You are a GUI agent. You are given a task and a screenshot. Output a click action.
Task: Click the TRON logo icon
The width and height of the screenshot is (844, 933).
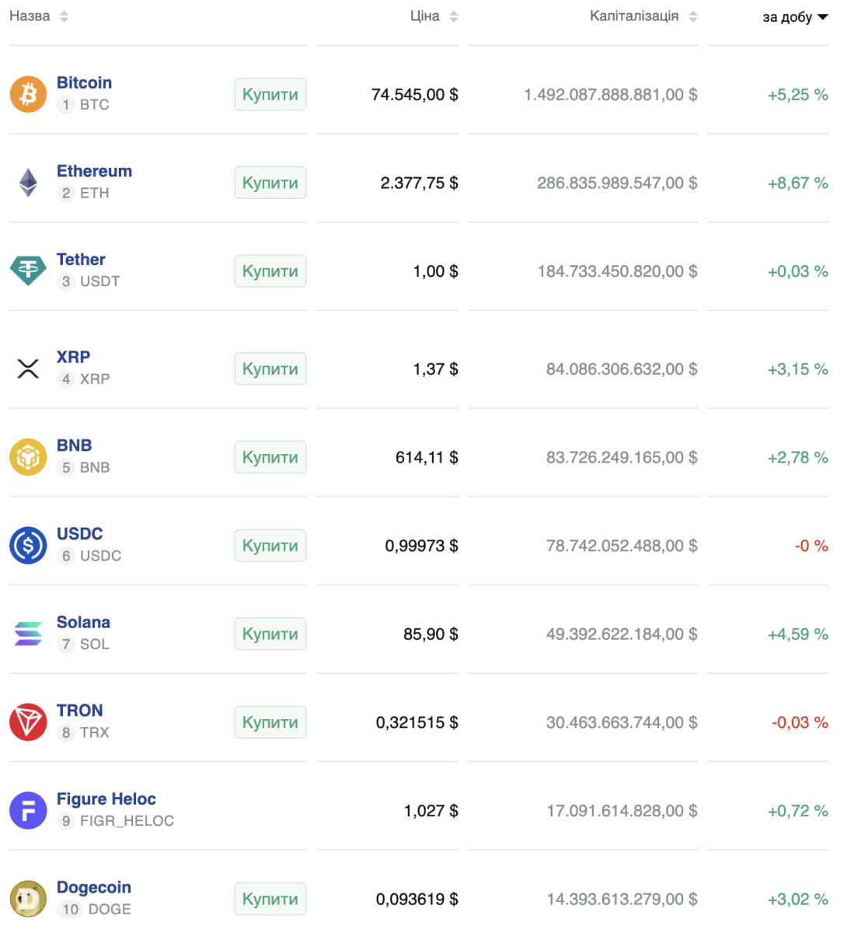pyautogui.click(x=28, y=722)
